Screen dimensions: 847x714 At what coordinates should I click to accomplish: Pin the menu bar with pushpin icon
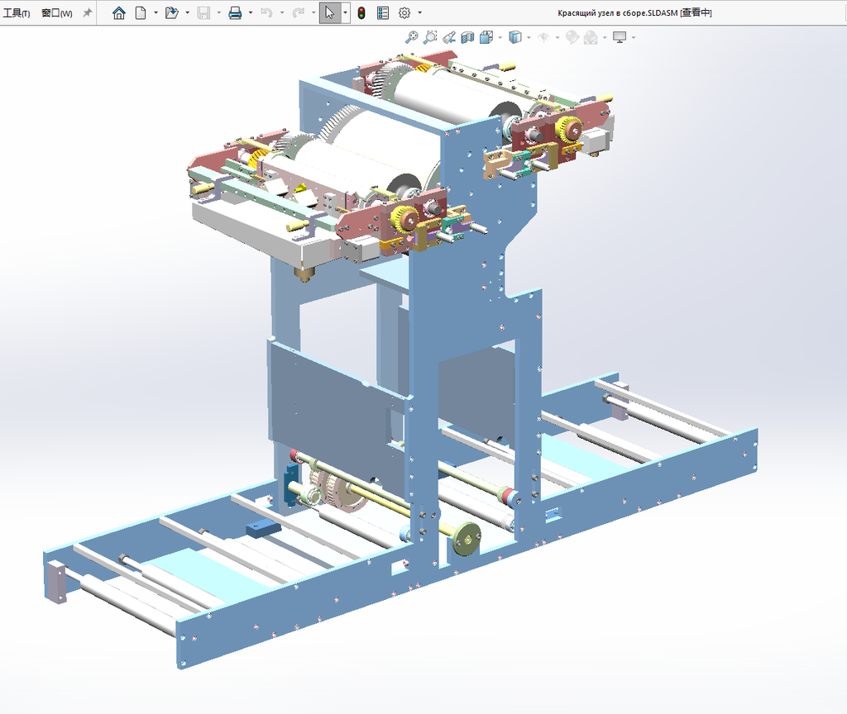[87, 12]
